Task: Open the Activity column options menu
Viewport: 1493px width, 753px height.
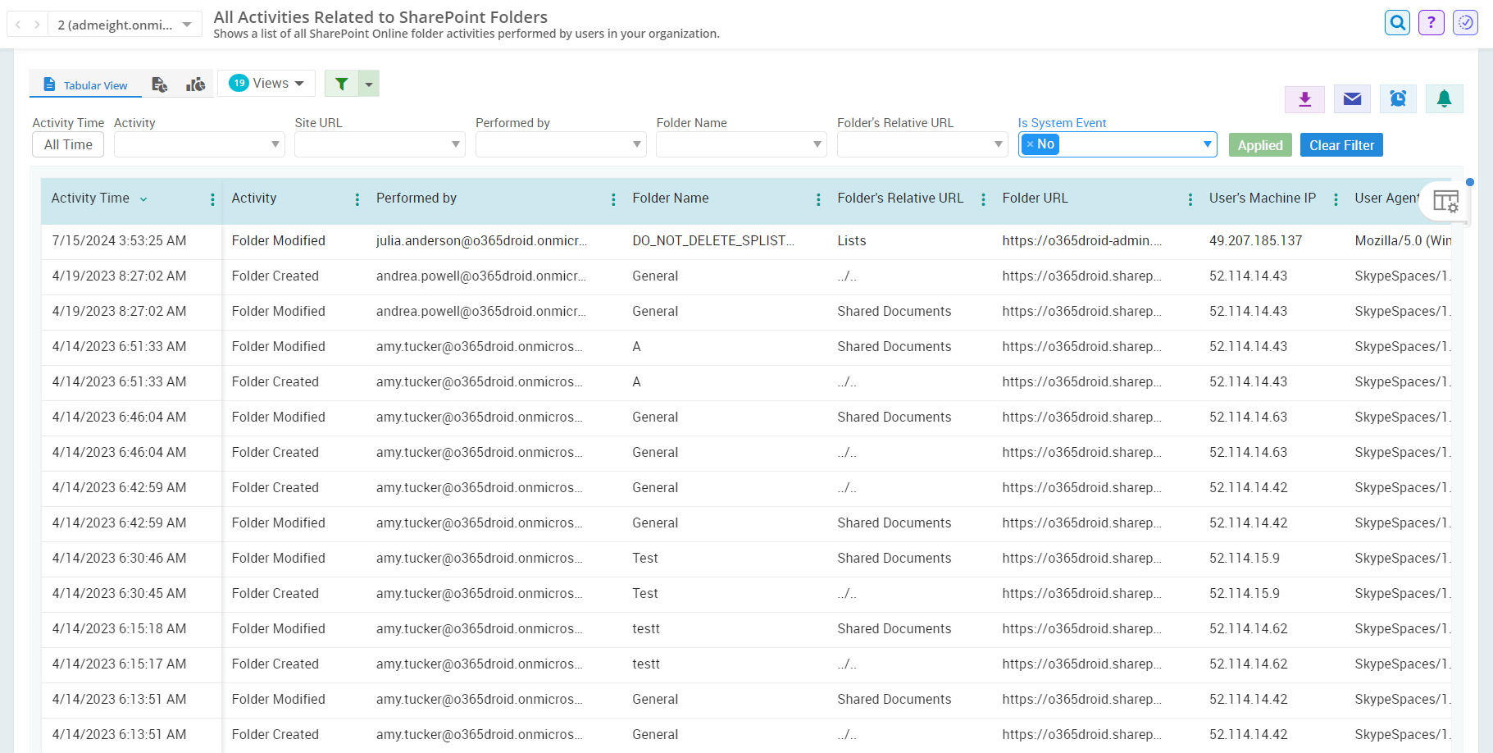Action: click(x=357, y=199)
